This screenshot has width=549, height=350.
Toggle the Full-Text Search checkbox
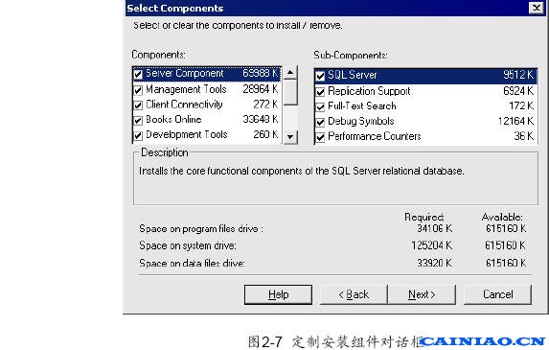[320, 106]
